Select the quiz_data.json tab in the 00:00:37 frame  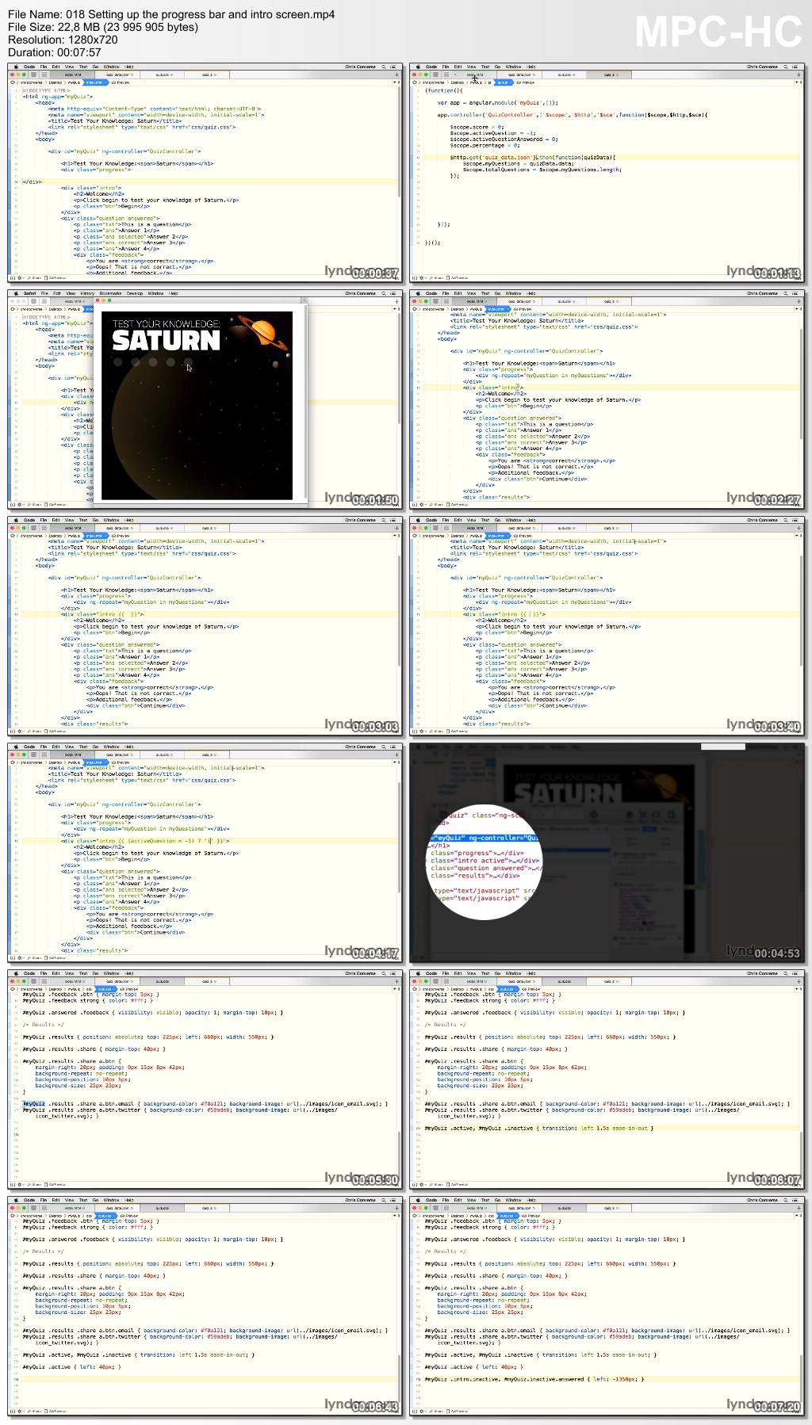point(117,74)
